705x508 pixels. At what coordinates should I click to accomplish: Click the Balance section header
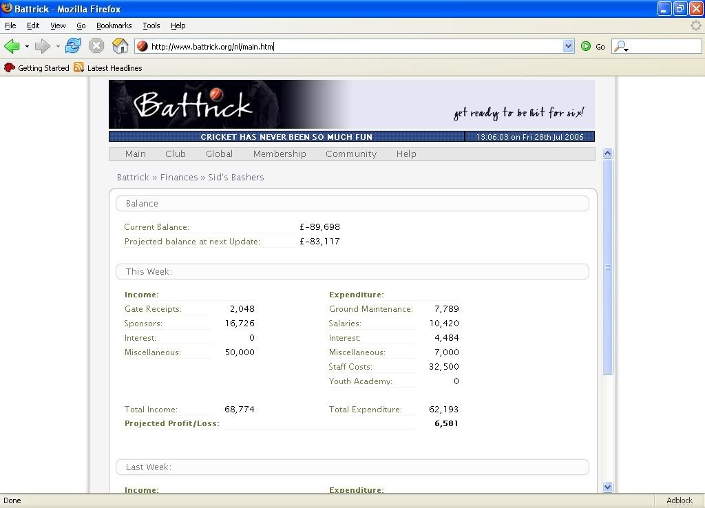click(352, 203)
